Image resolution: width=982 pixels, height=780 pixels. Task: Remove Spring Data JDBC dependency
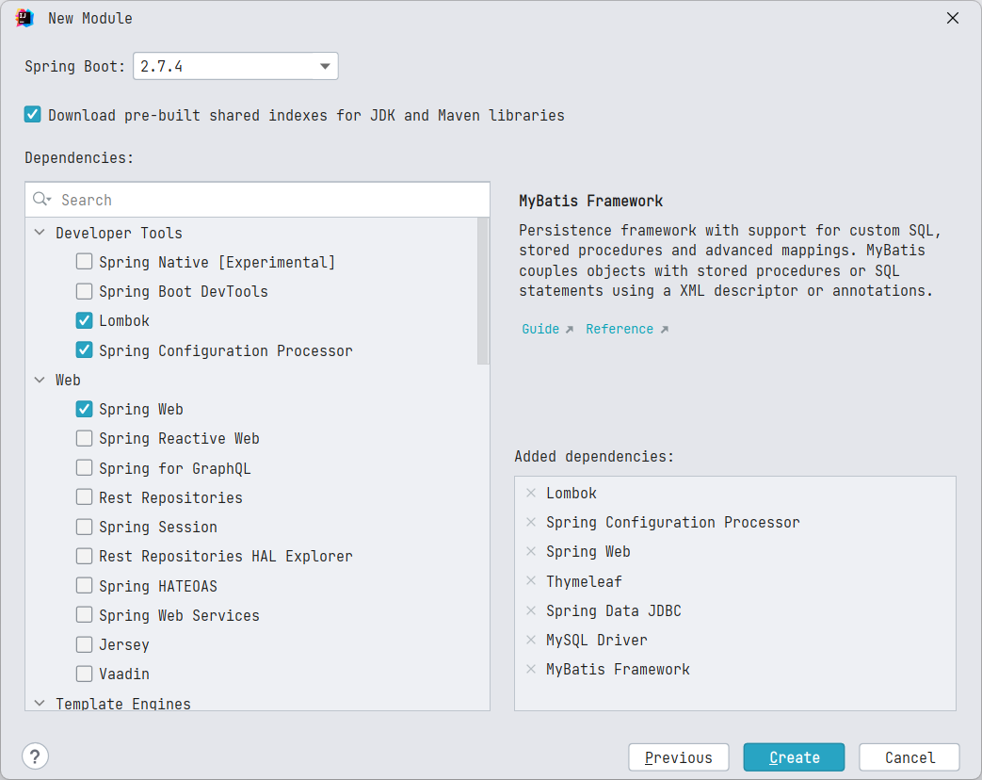click(531, 610)
